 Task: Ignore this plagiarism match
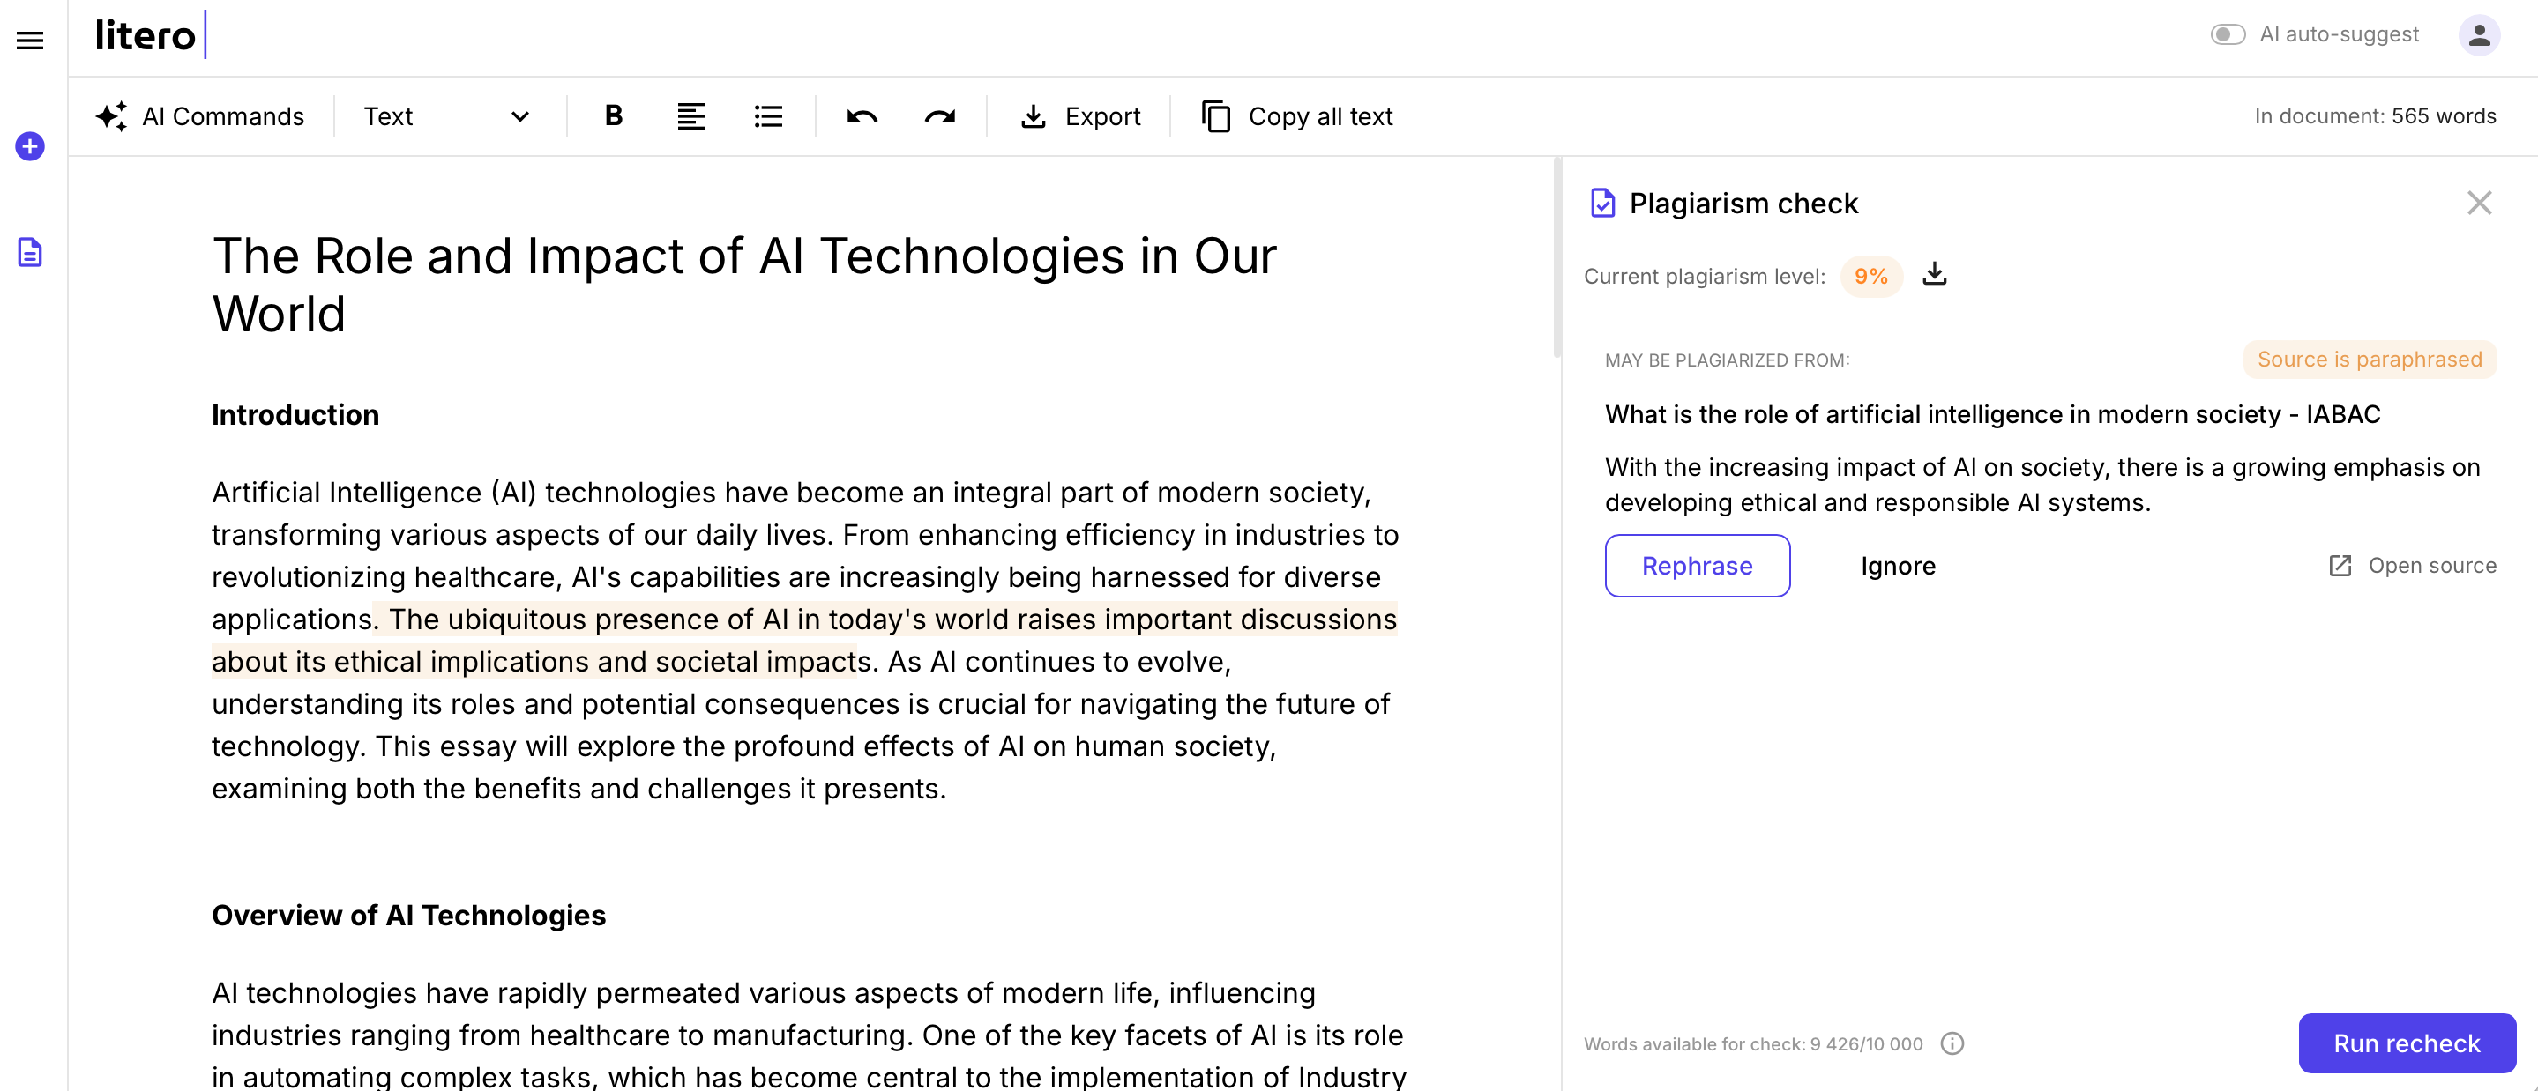(x=1897, y=565)
